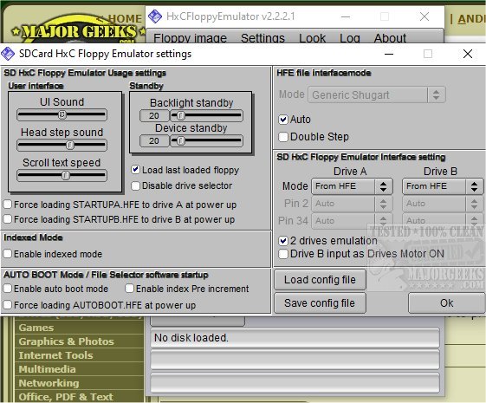Open Internet Tools category link
The image size is (486, 403).
point(55,355)
